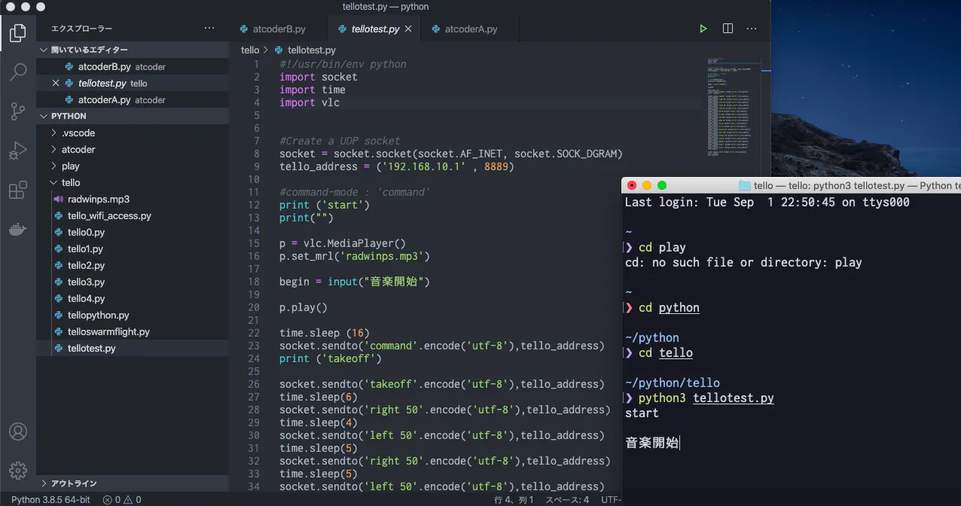
Task: Open the Run and Debug view
Action: point(18,151)
